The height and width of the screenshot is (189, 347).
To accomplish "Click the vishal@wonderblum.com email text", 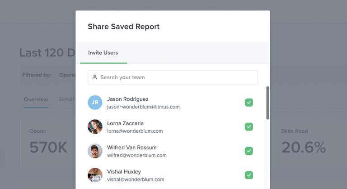I will [136, 180].
